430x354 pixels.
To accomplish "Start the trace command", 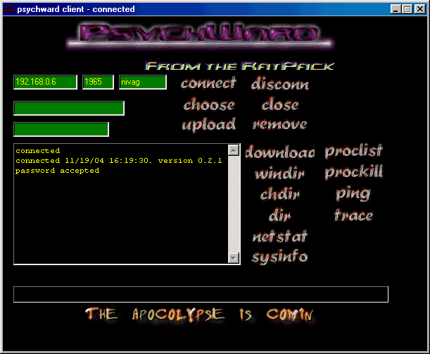I will coord(353,216).
